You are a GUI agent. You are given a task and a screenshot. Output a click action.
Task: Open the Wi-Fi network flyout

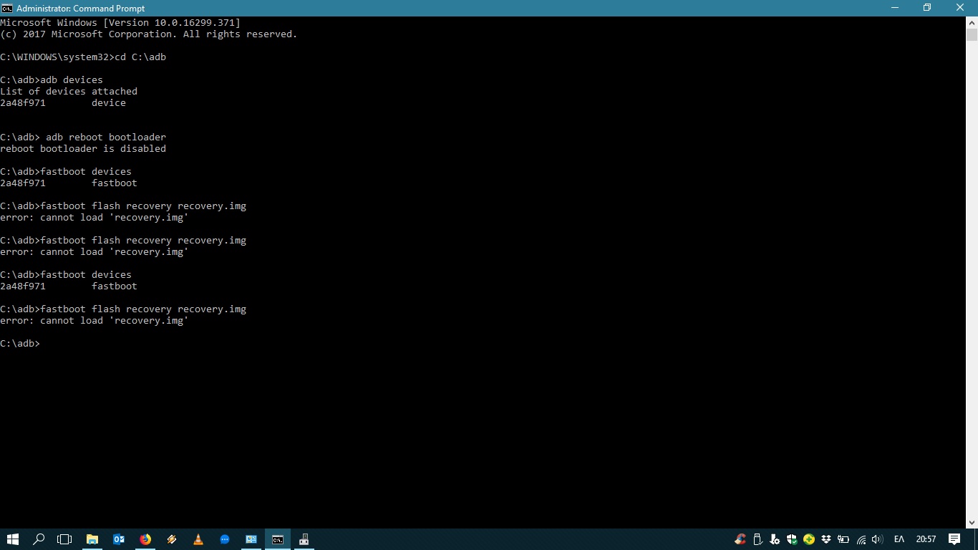coord(861,539)
